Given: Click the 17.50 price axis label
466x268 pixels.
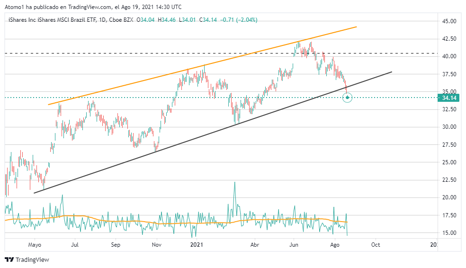Looking at the screenshot, I should (449, 215).
